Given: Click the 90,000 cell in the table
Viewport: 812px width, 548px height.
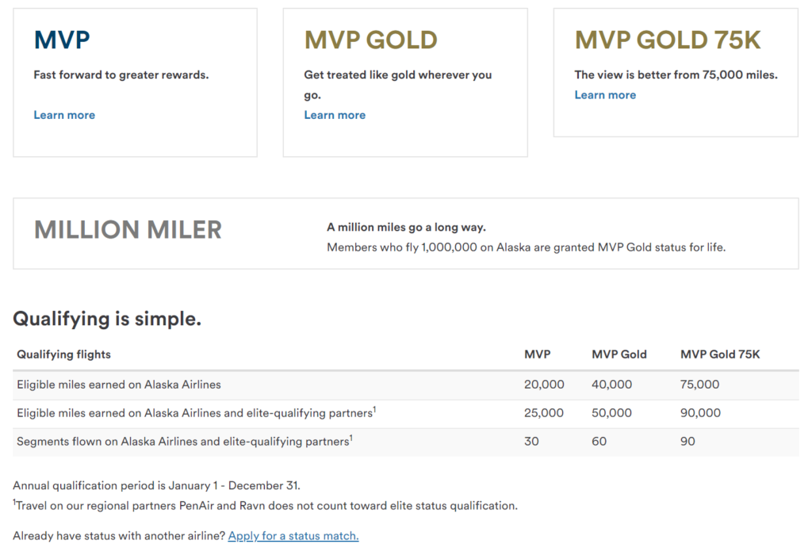Looking at the screenshot, I should pyautogui.click(x=700, y=413).
